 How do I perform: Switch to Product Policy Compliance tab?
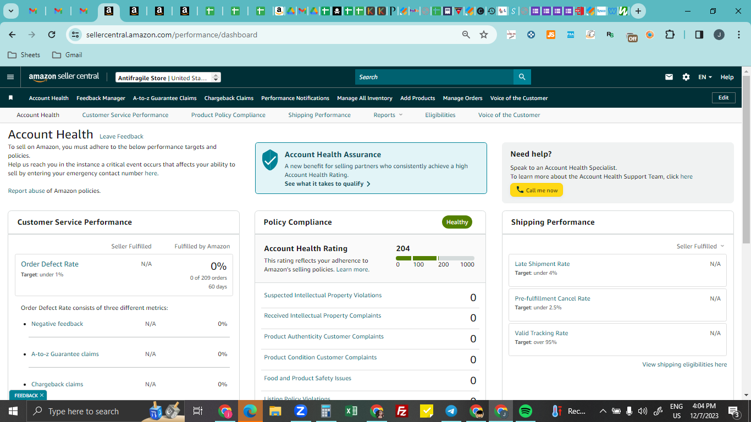tap(228, 115)
